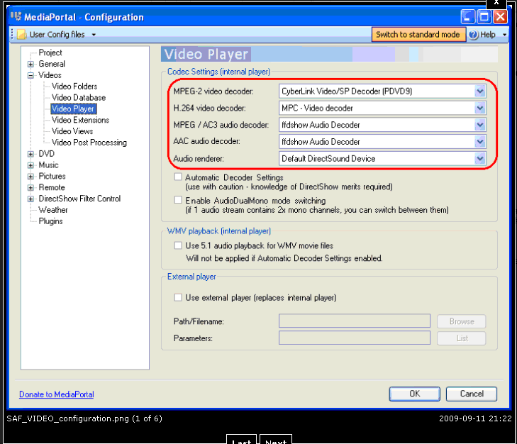The width and height of the screenshot is (517, 444).
Task: Click Switch to standard mode button
Action: click(x=417, y=35)
